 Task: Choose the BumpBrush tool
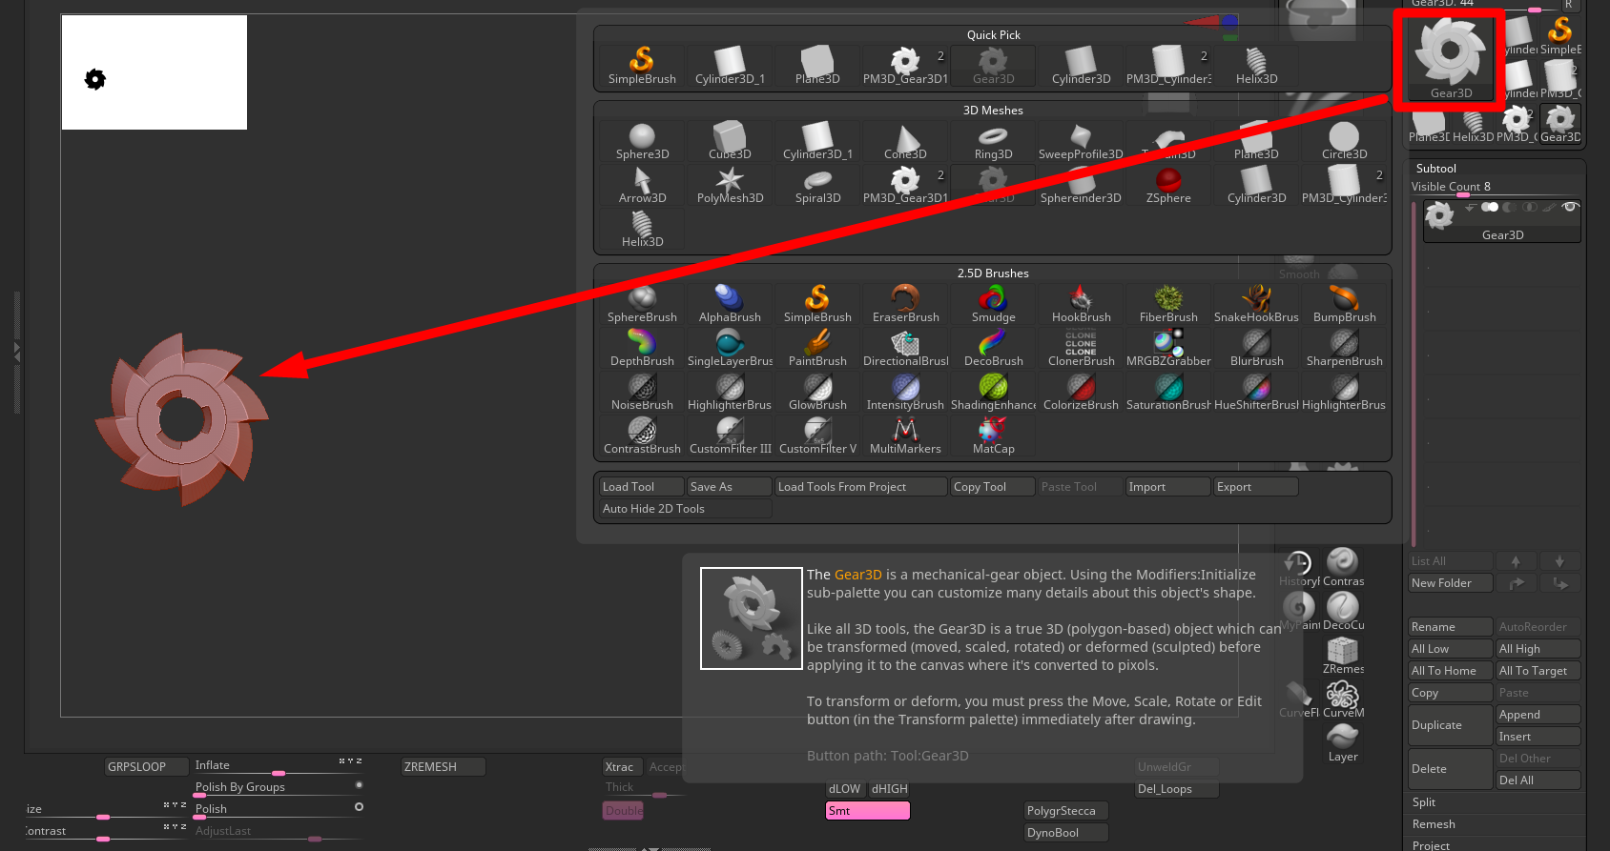[x=1344, y=304]
